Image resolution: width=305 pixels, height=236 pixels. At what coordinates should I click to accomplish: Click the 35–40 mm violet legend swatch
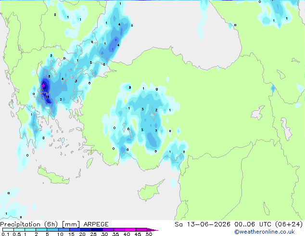[x=119, y=230]
